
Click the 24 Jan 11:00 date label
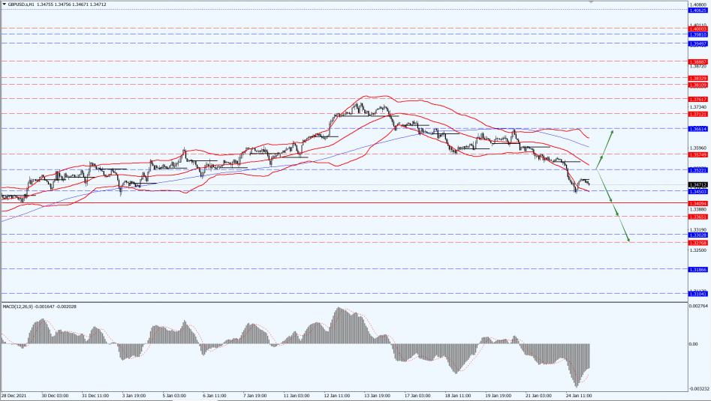580,394
